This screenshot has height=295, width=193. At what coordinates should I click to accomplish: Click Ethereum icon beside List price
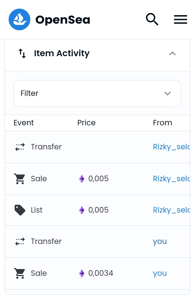click(82, 210)
